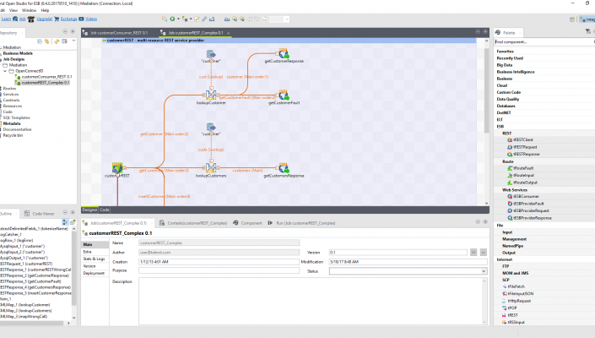This screenshot has height=338, width=595.
Task: Open dropdown arrow next to Run icon
Action: coord(178,19)
